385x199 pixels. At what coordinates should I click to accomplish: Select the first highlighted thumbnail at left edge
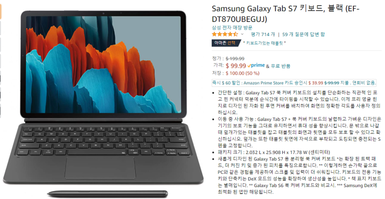[0, 11]
